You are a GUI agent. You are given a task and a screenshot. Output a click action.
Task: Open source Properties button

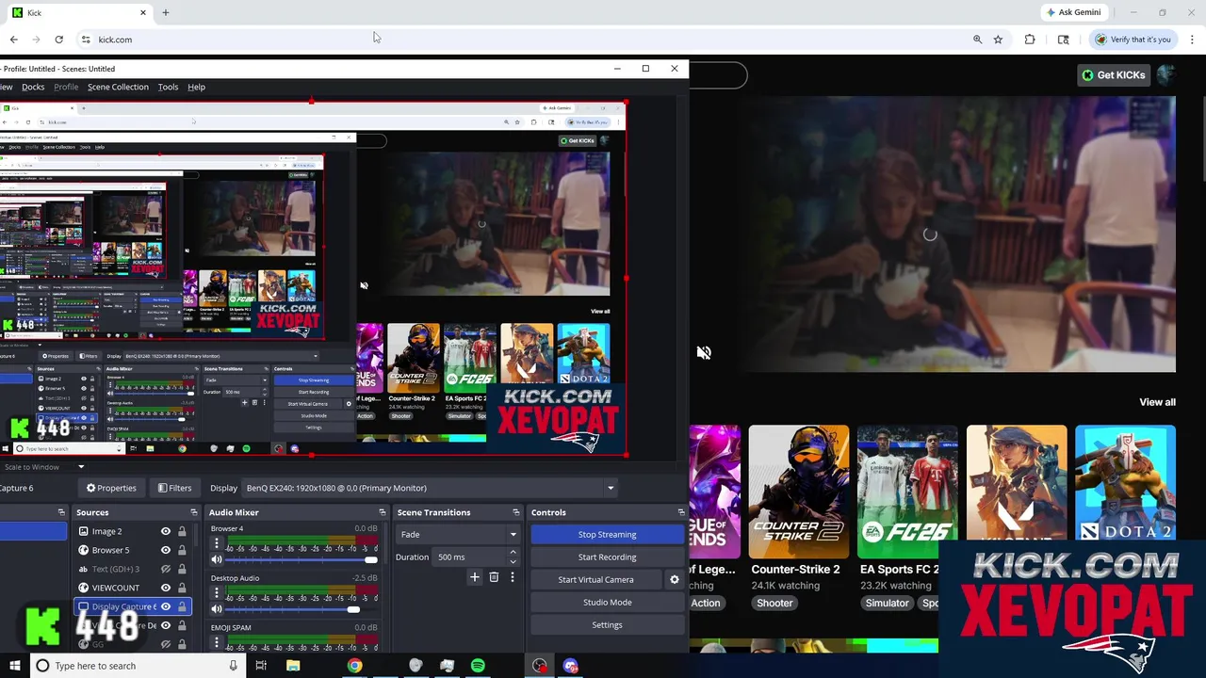(x=111, y=488)
